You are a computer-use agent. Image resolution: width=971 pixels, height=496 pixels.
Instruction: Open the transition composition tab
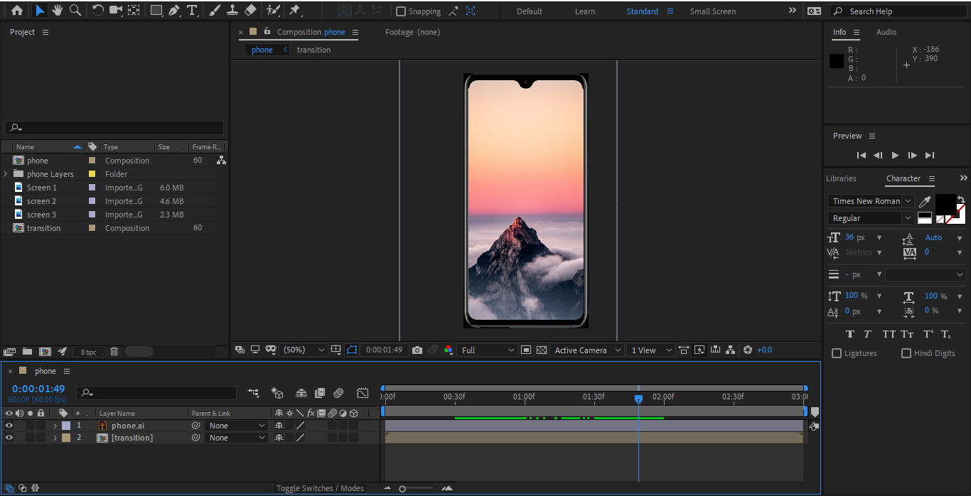pos(313,50)
